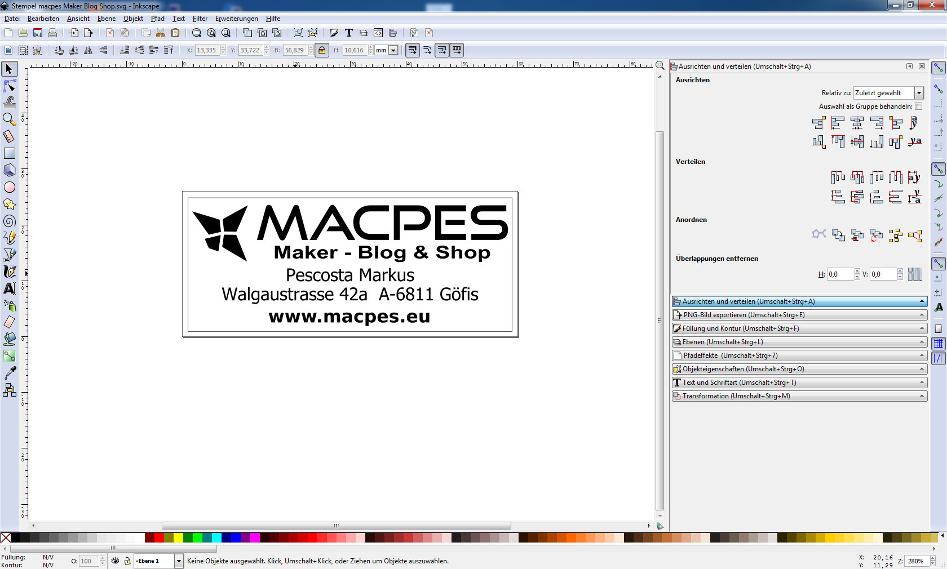The image size is (947, 569).
Task: Open the Filter menu
Action: 200,19
